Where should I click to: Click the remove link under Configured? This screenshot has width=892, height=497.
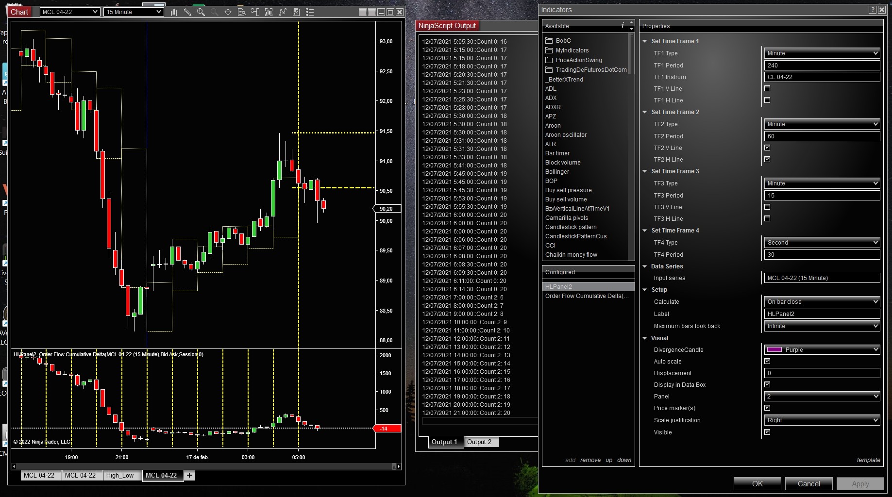590,460
